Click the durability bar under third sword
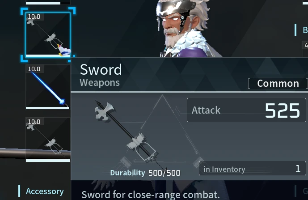 coord(48,161)
